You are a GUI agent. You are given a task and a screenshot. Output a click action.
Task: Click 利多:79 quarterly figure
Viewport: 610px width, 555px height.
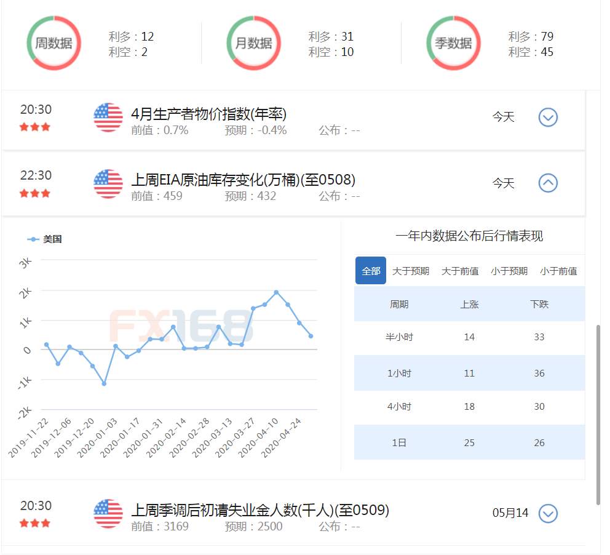[531, 36]
